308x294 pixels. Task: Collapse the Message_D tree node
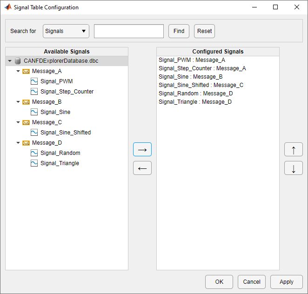(x=18, y=143)
